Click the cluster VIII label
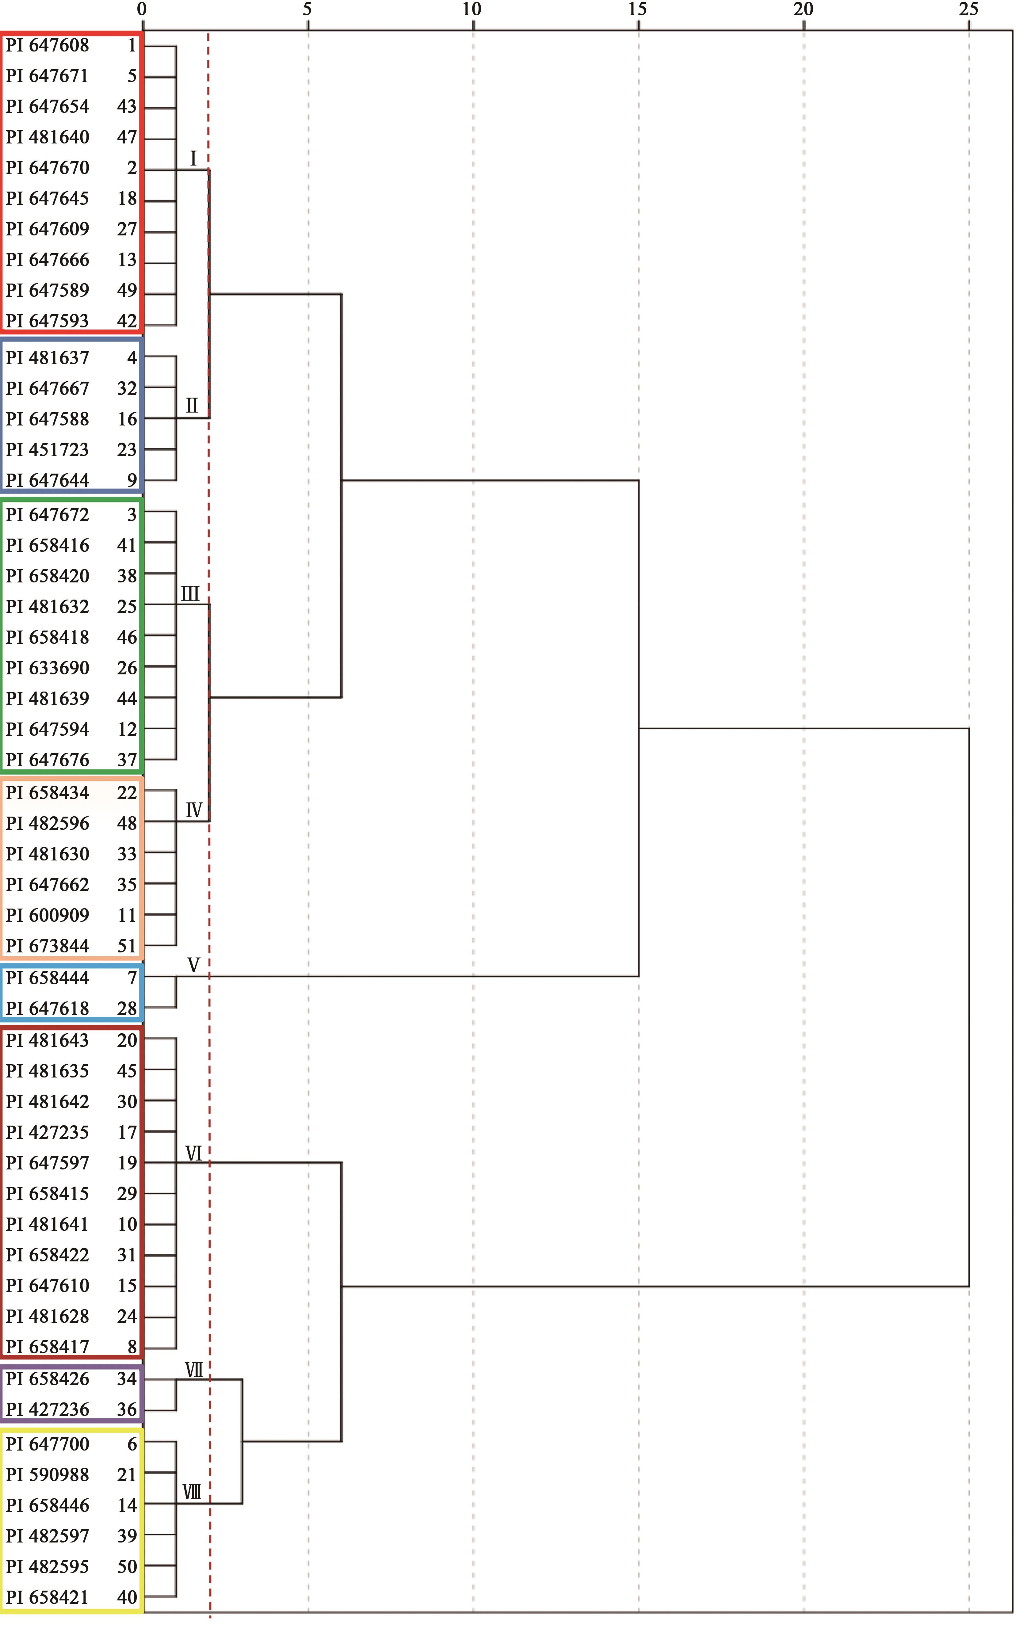Screen dimensions: 1027x1632 (192, 1492)
